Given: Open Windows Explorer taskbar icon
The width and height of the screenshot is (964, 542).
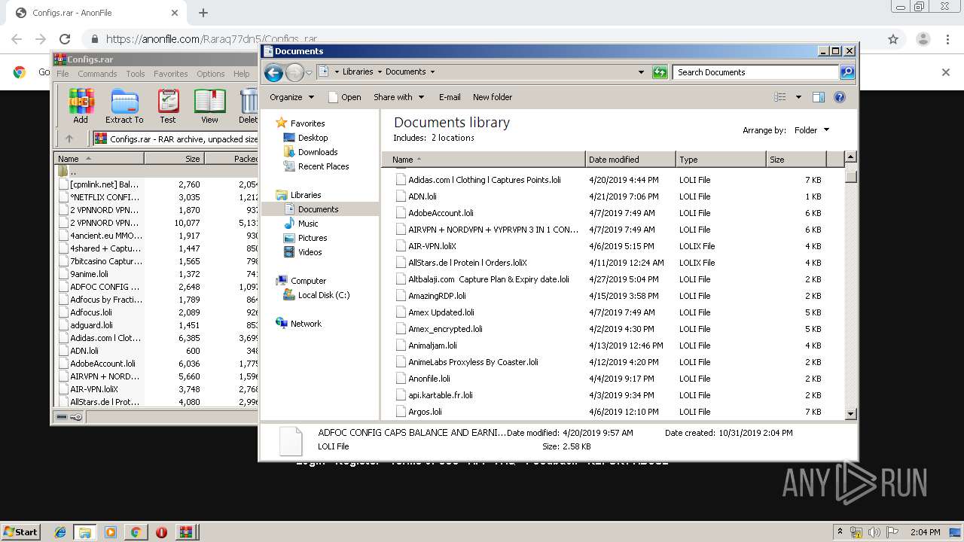Looking at the screenshot, I should tap(85, 532).
